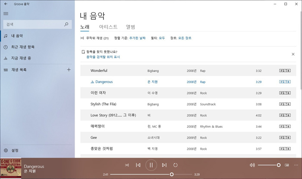Click artist 소녀시대 in Gee row
The height and width of the screenshot is (179, 302).
(x=154, y=138)
